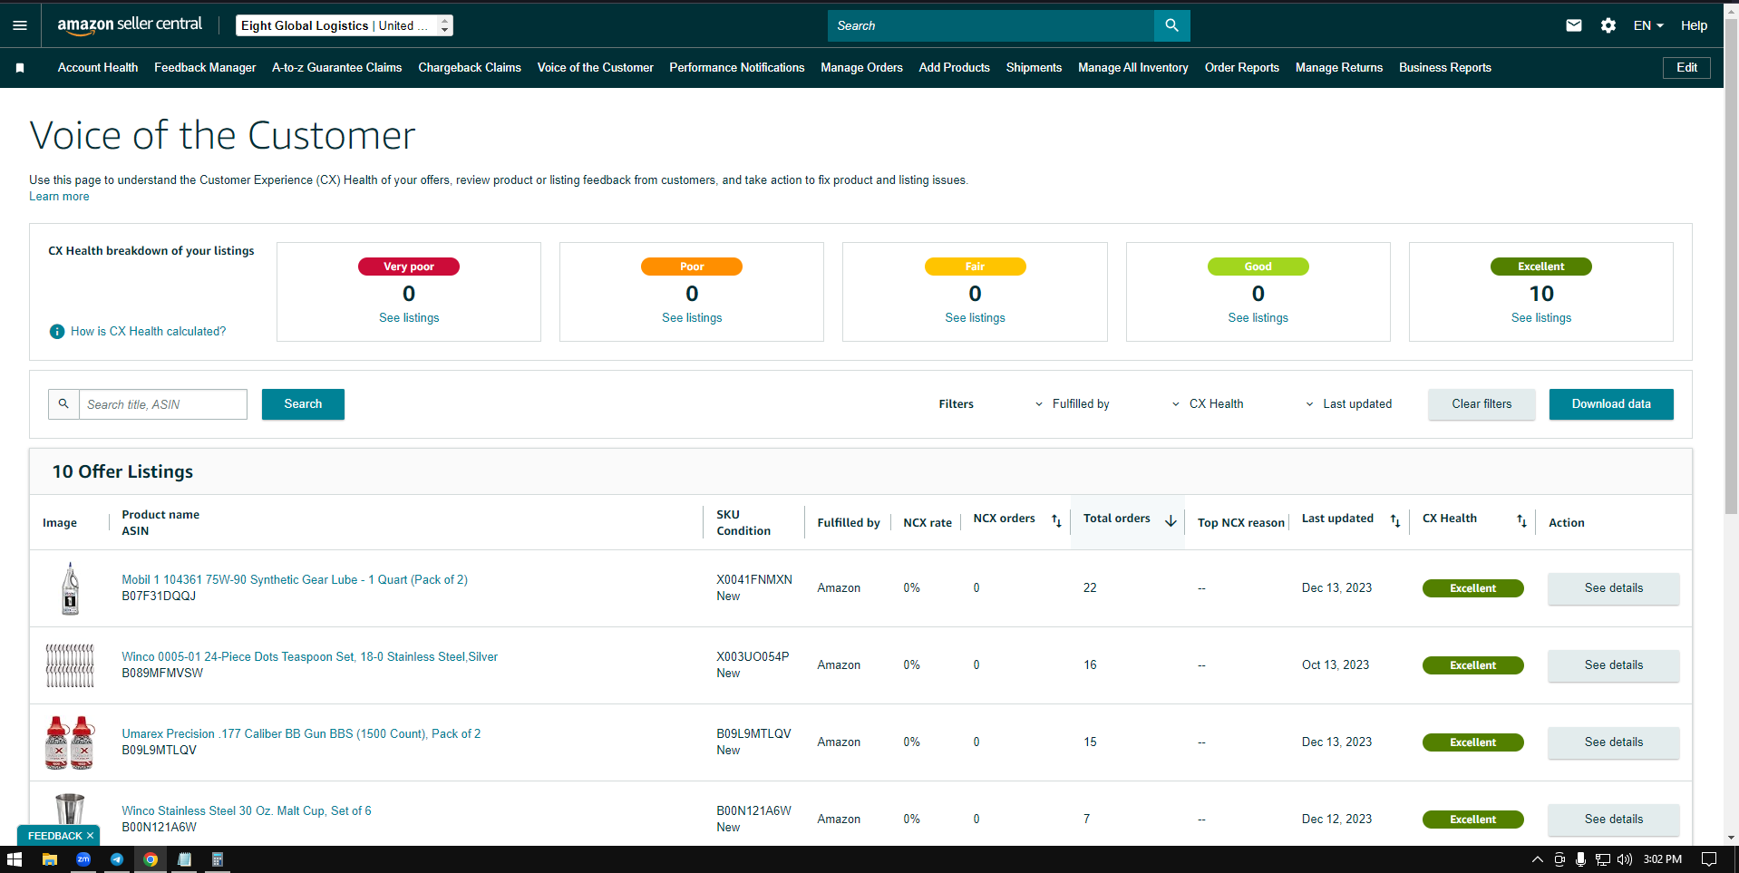Show hidden system tray icons
Screen dimensions: 1739x873
pos(1537,859)
